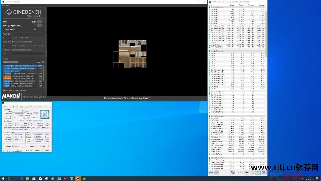Screen dimensions: 321x181
Task: Switch to Cinebench icon on the taskbar
Action: [78, 179]
